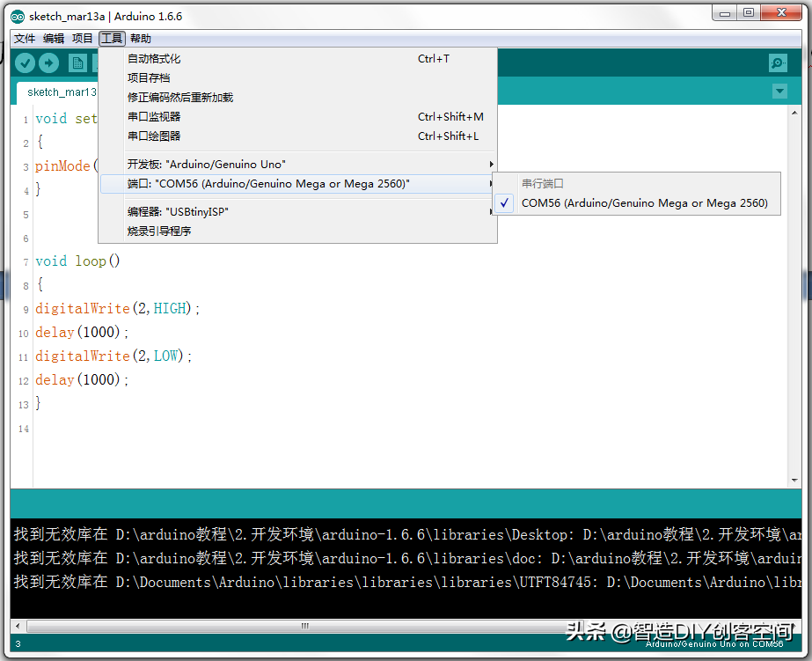Close the Arduino window

pos(782,12)
